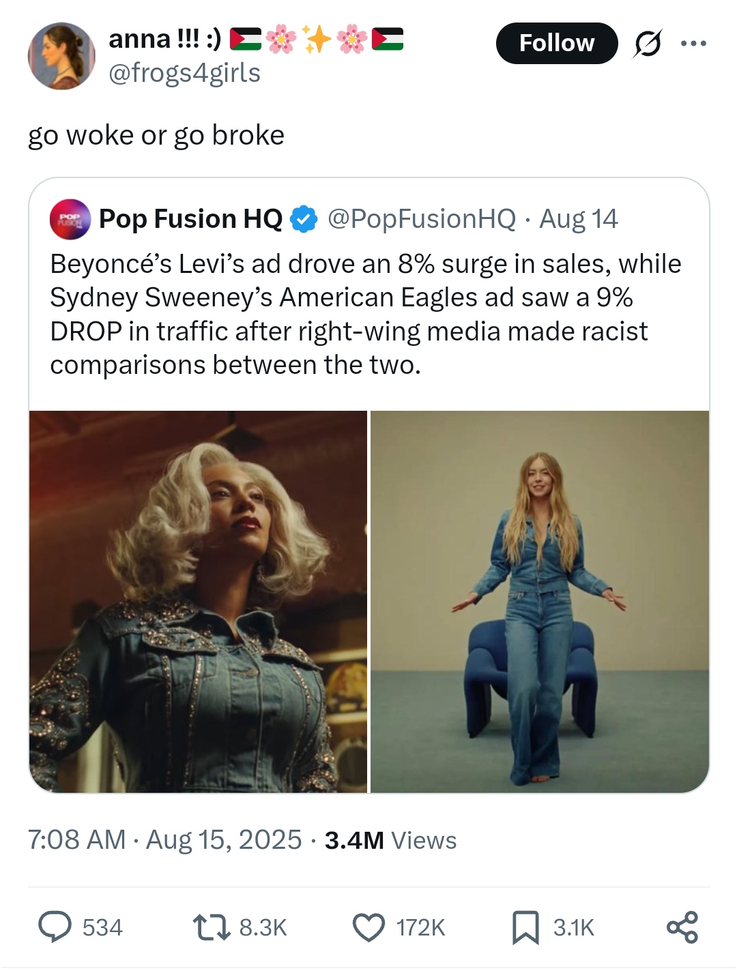This screenshot has height=973, width=737.
Task: Click the share icon
Action: pyautogui.click(x=682, y=927)
